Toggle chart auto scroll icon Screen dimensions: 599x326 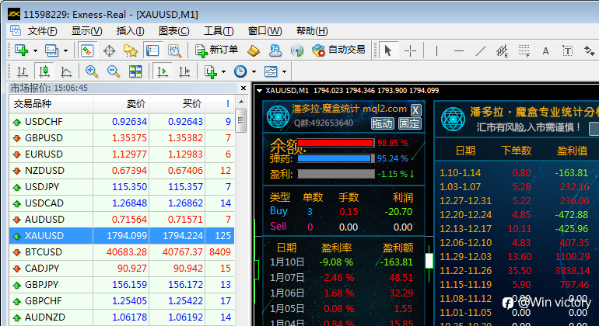pyautogui.click(x=163, y=71)
